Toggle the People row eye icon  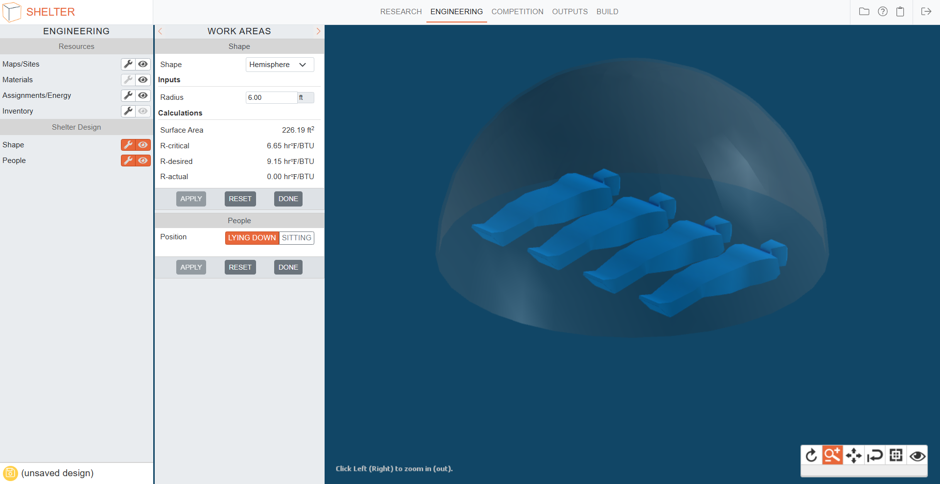tap(143, 161)
